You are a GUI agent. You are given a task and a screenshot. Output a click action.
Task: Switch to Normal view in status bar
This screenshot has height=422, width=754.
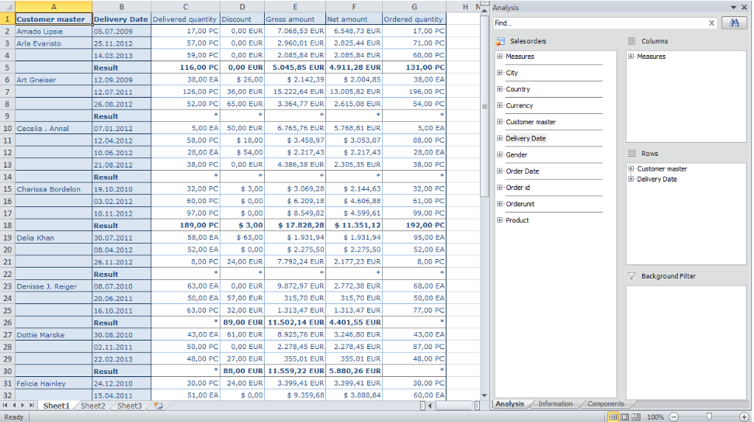coord(613,417)
